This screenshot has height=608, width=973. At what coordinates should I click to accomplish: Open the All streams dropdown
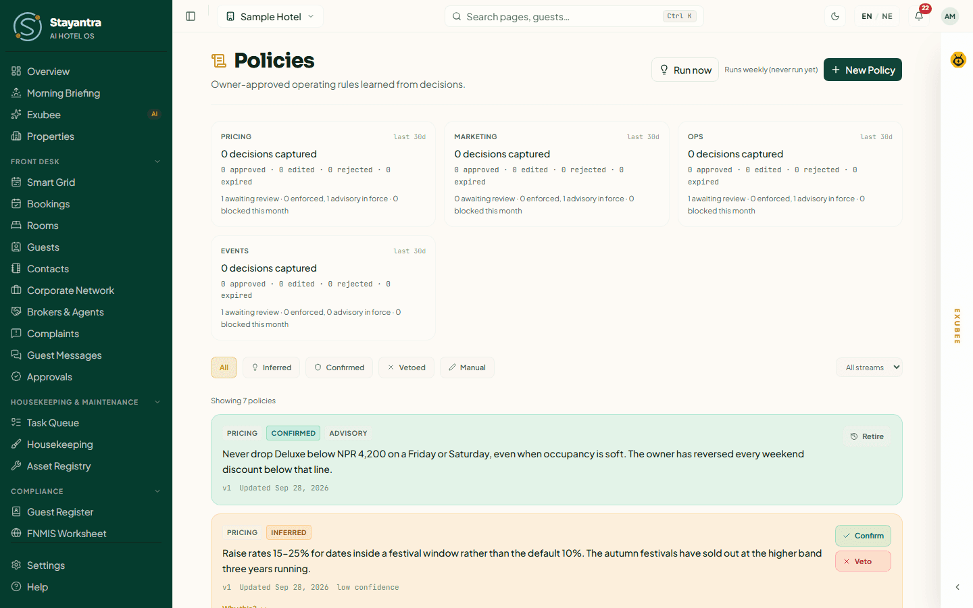click(x=869, y=368)
